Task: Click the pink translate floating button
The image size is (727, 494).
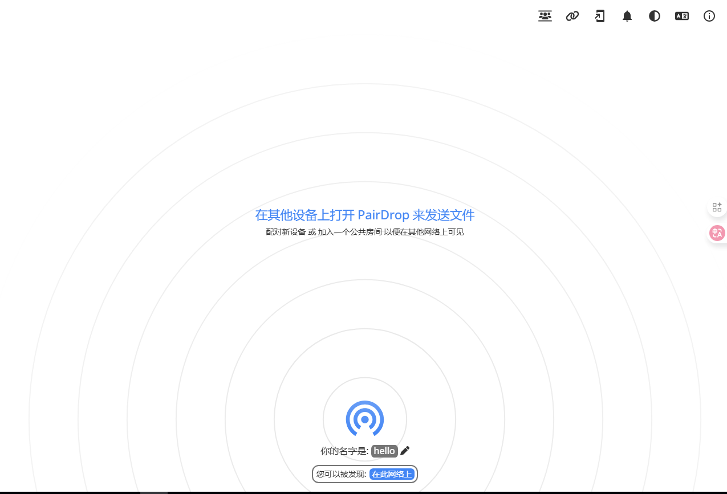Action: click(x=717, y=233)
